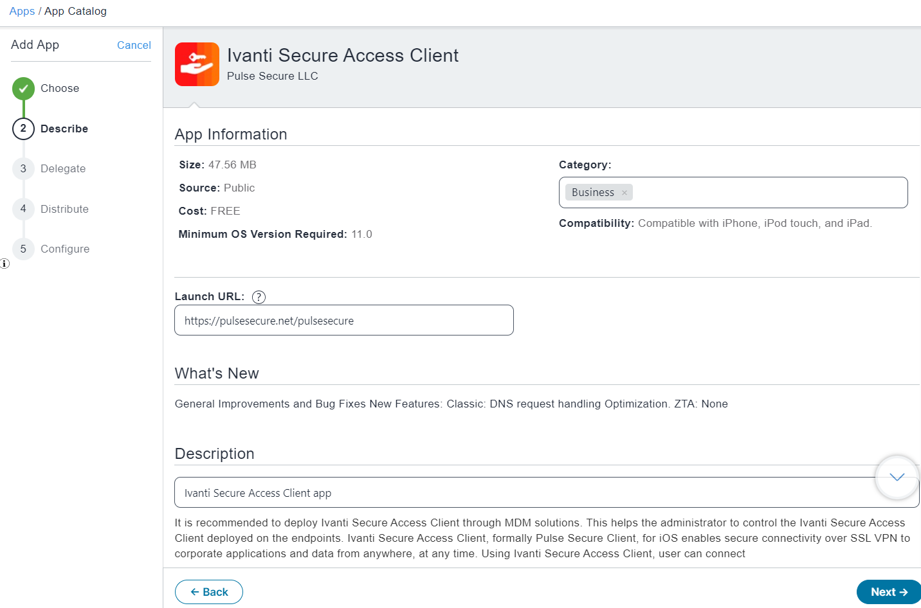Click the step 5 Configure circle
The width and height of the screenshot is (921, 608).
click(23, 249)
